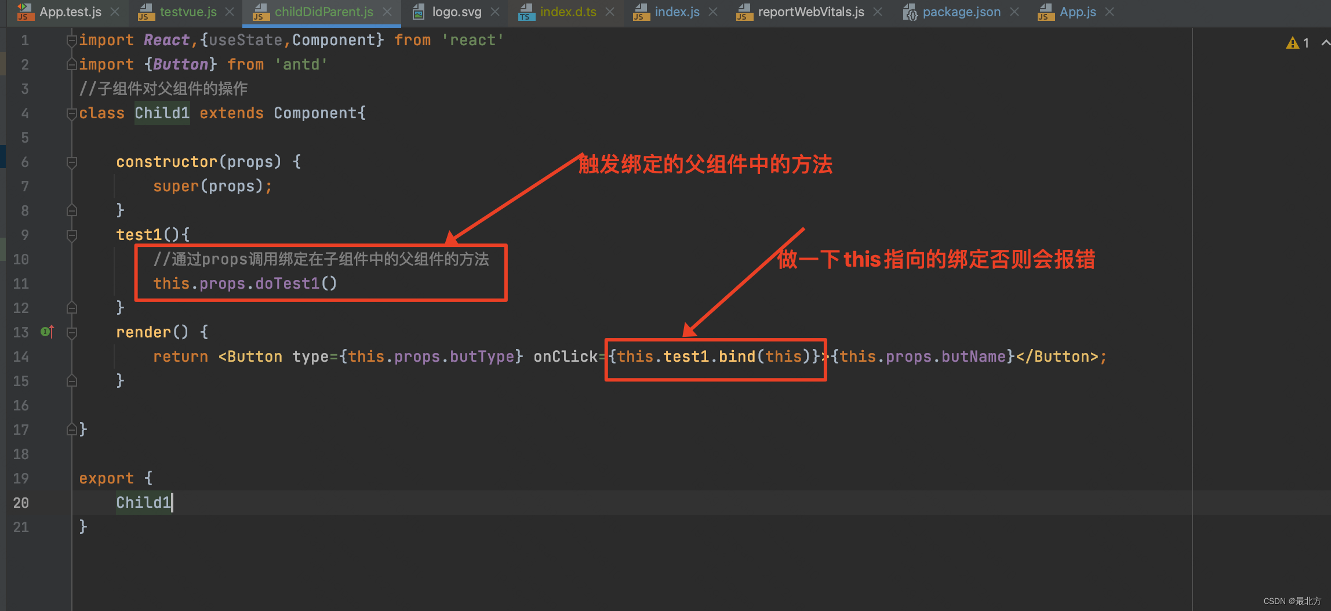Collapse the test1 method fold marker on line 9

[x=72, y=235]
